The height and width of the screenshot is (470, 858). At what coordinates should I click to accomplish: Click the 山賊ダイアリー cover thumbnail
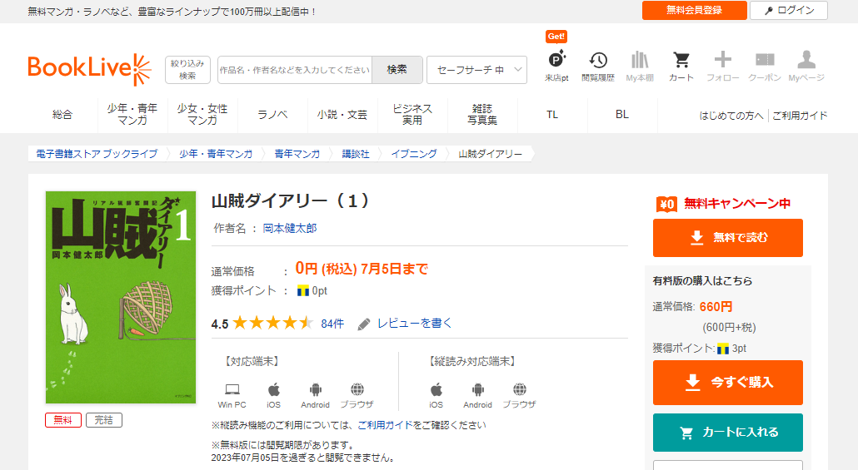click(121, 297)
